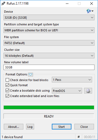Image resolution: width=98 pixels, height=140 pixels.
Task: Click the Start button
Action: [61, 127]
